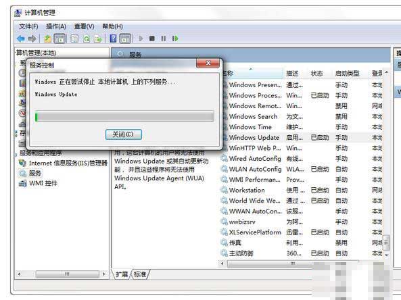Viewport: 401px width, 300px height.
Task: Click the Up one level folder icon
Action: point(47,39)
